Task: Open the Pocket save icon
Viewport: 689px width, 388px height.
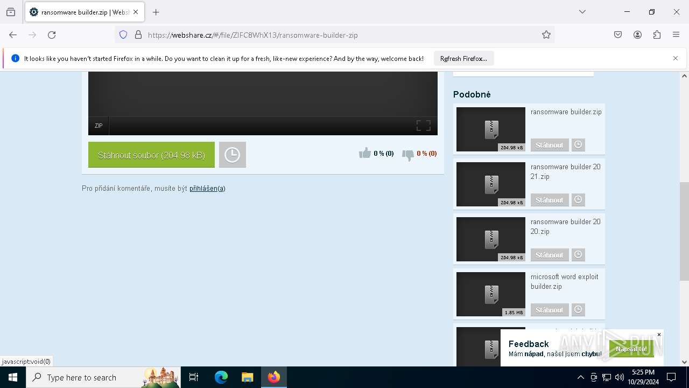Action: click(618, 35)
